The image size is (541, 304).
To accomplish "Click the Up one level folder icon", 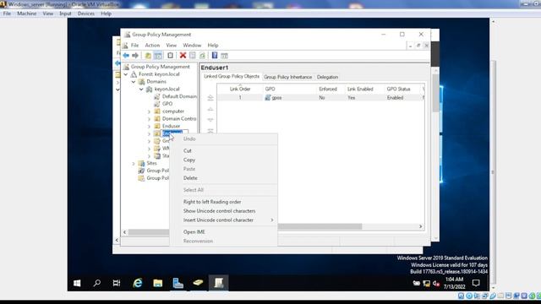I will tap(148, 56).
